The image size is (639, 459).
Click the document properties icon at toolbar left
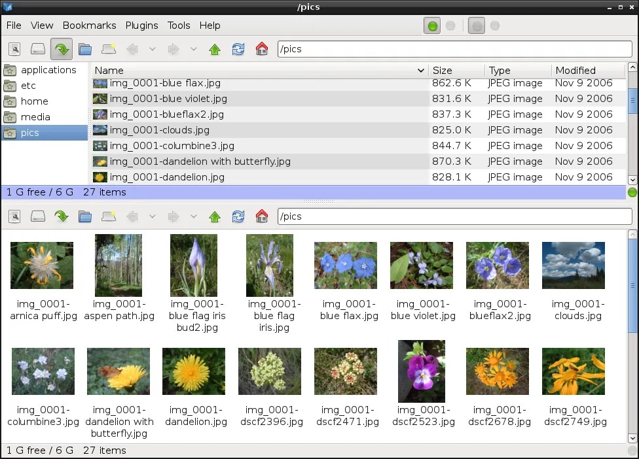[x=14, y=49]
